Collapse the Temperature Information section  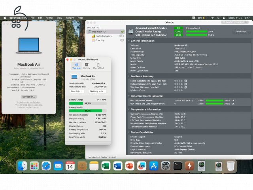[x=129, y=109]
